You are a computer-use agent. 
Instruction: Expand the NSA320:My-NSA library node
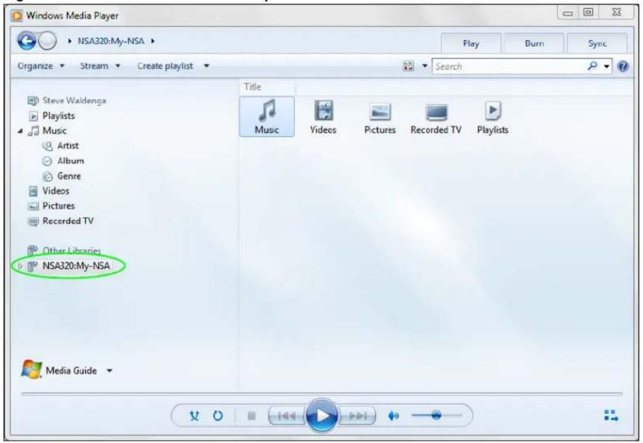point(20,266)
